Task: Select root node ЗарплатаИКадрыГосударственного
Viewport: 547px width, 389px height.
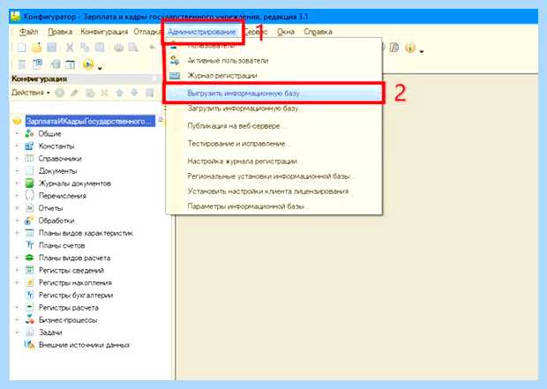Action: (90, 121)
